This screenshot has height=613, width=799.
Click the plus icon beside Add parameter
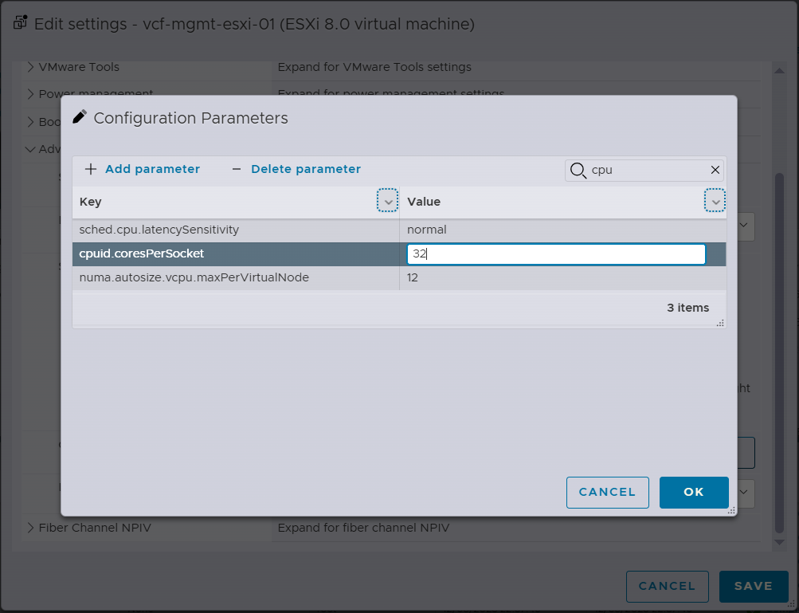[x=91, y=169]
